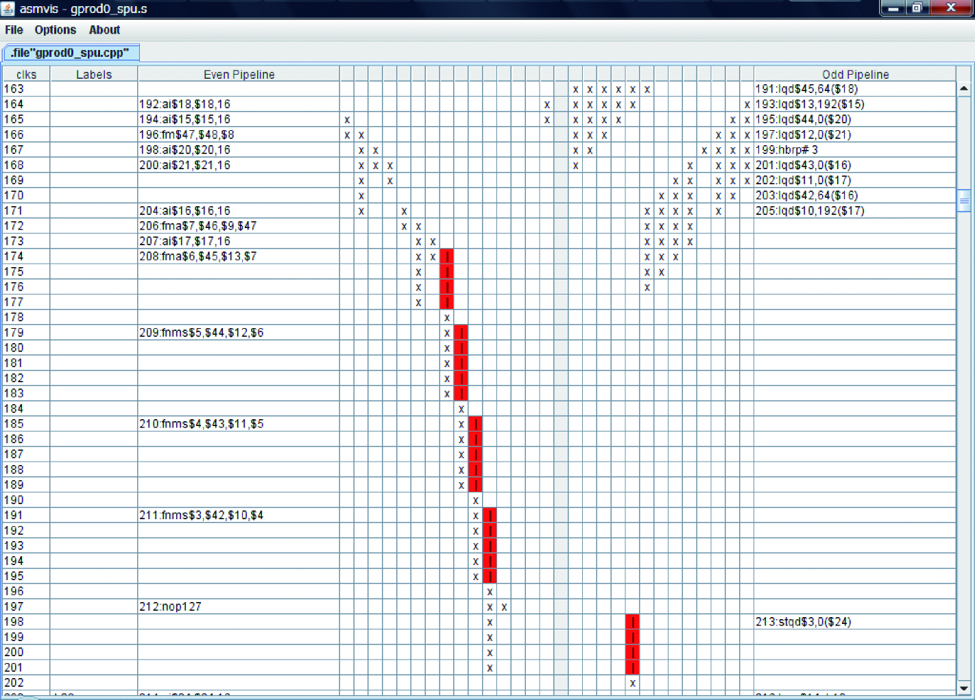Click the red stall cell in row 191

tap(490, 515)
